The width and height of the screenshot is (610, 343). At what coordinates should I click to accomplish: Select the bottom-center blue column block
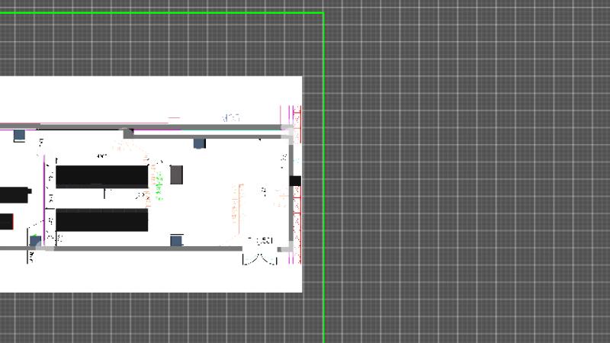tap(176, 241)
